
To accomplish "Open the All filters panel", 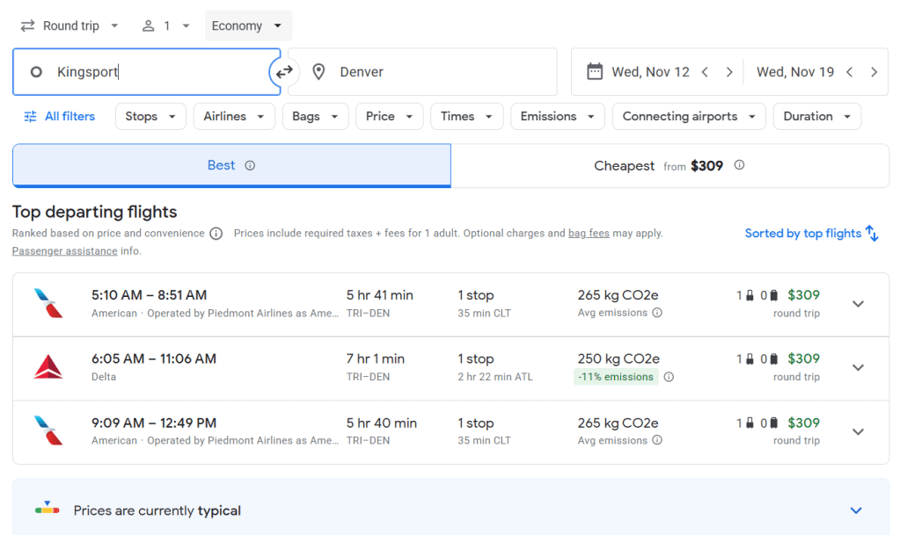I will pyautogui.click(x=59, y=116).
